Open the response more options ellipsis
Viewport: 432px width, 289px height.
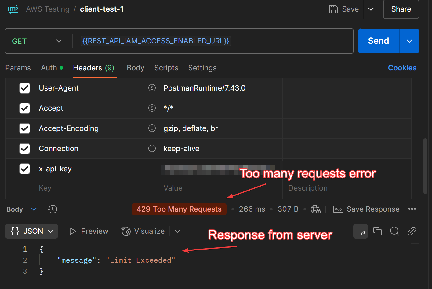pos(412,209)
